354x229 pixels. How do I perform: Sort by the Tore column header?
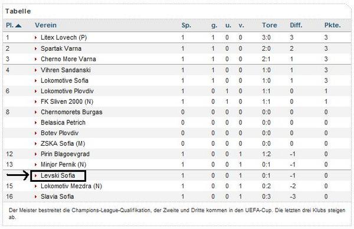pos(270,25)
